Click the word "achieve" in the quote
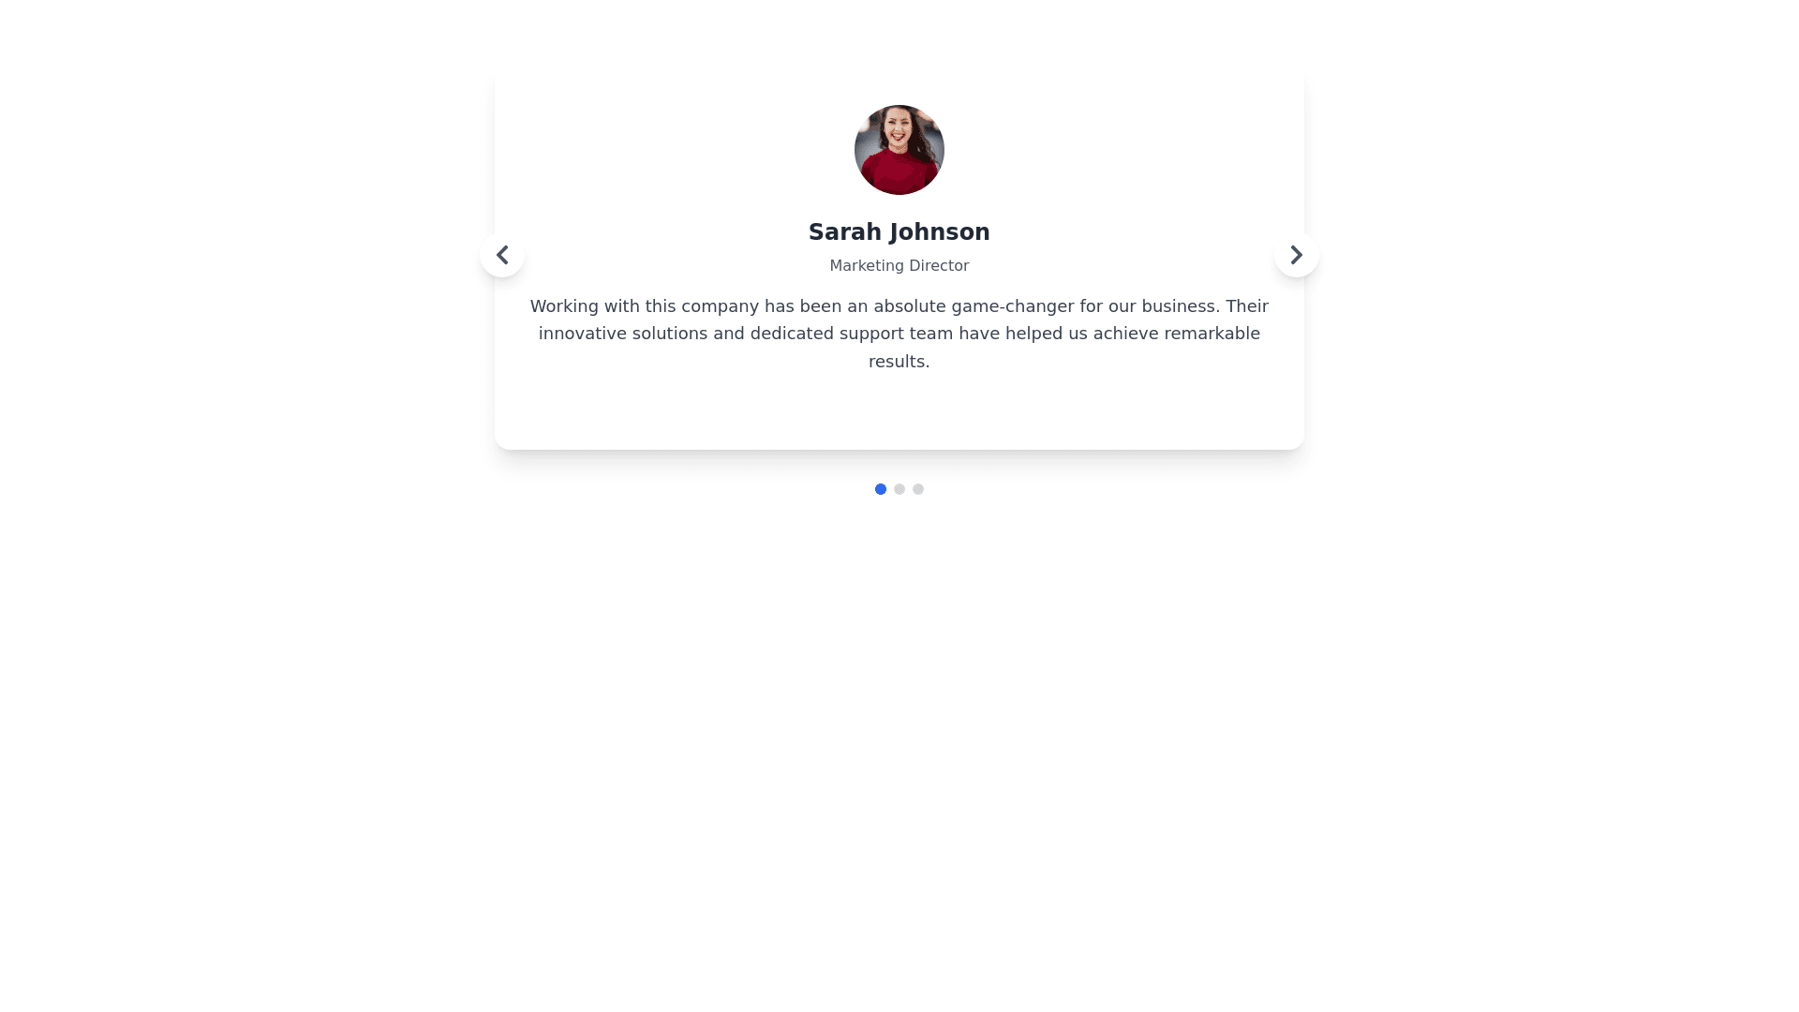 (x=1125, y=334)
